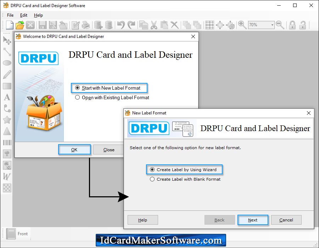Open the 70% zoom level dropdown

pyautogui.click(x=272, y=25)
